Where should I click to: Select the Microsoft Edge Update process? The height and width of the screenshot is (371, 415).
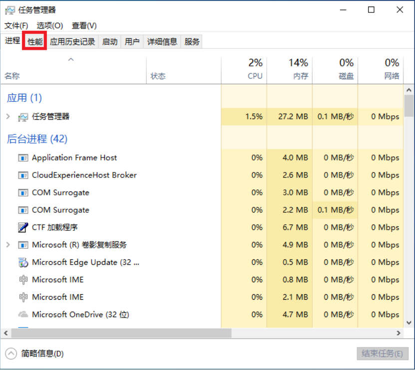tap(202, 262)
